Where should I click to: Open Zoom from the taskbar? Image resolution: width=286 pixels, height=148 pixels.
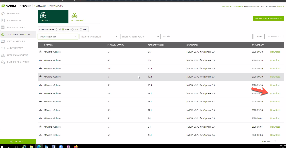pyautogui.click(x=61, y=147)
